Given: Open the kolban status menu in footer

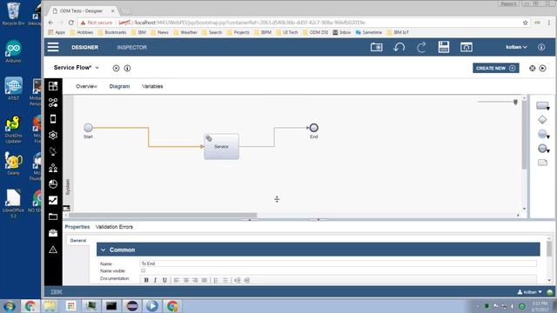Looking at the screenshot, I should pyautogui.click(x=530, y=292).
